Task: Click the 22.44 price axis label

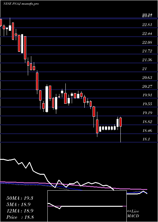Action: [x=147, y=34]
